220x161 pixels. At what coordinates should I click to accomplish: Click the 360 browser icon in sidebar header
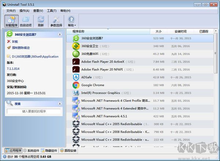[10, 34]
